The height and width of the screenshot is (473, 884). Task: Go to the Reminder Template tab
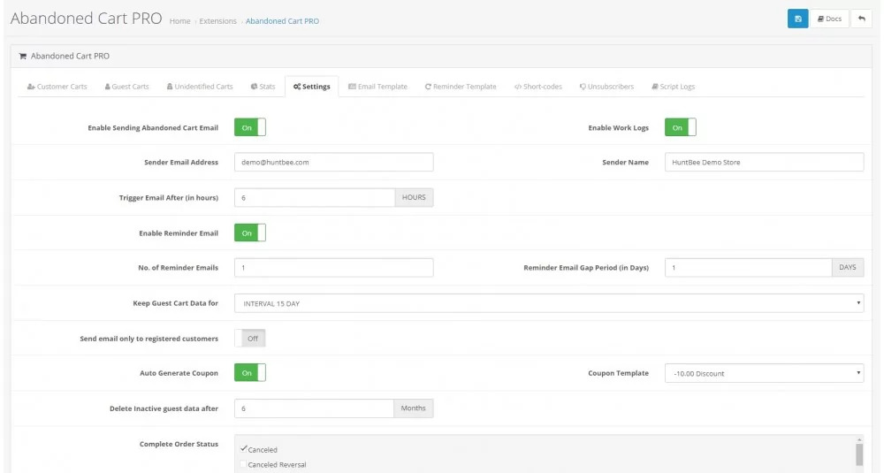point(461,87)
